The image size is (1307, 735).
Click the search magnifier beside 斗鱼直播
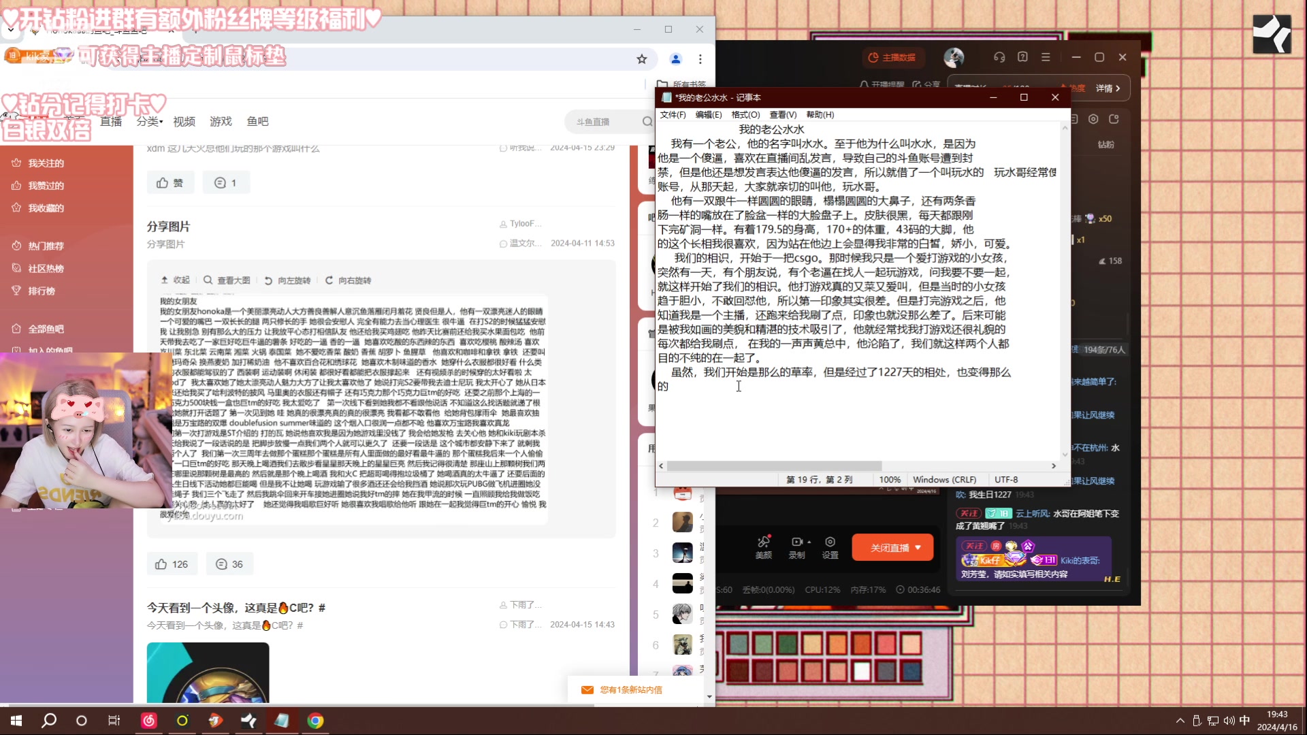point(647,122)
